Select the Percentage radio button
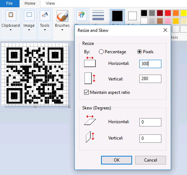Image resolution: width=187 pixels, height=175 pixels. click(x=101, y=52)
